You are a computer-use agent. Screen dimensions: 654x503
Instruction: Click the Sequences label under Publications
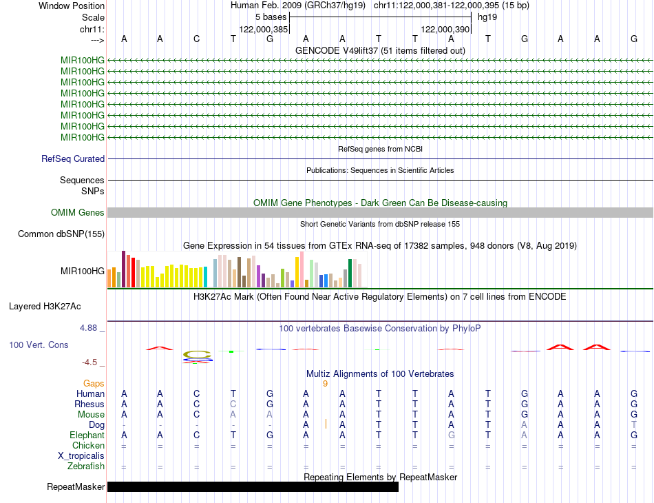pyautogui.click(x=82, y=180)
